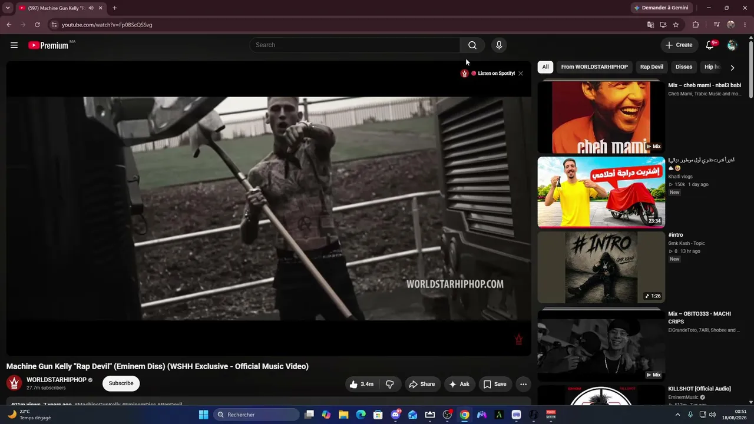Open Google Chrome taskbar icon

pyautogui.click(x=465, y=415)
